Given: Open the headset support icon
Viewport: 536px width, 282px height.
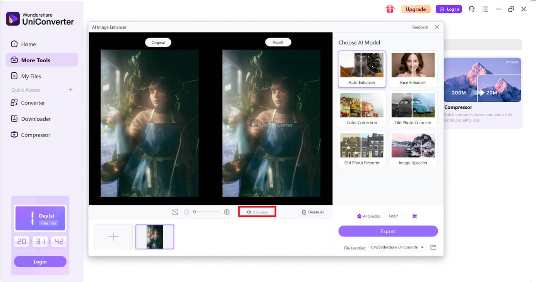Looking at the screenshot, I should (471, 9).
